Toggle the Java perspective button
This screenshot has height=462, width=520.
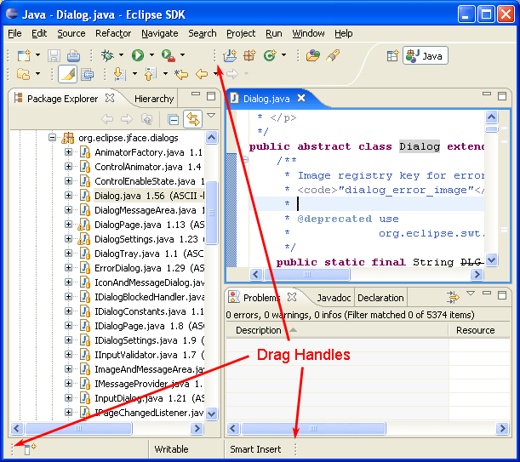pos(426,55)
